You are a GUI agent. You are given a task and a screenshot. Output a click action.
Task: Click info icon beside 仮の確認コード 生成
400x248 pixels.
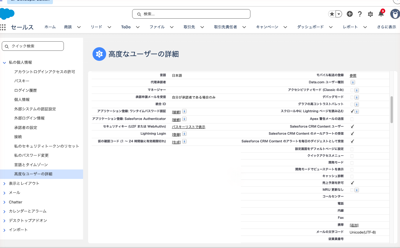click(184, 141)
